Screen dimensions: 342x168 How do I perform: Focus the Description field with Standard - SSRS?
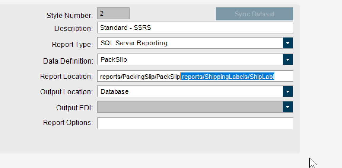click(x=195, y=28)
